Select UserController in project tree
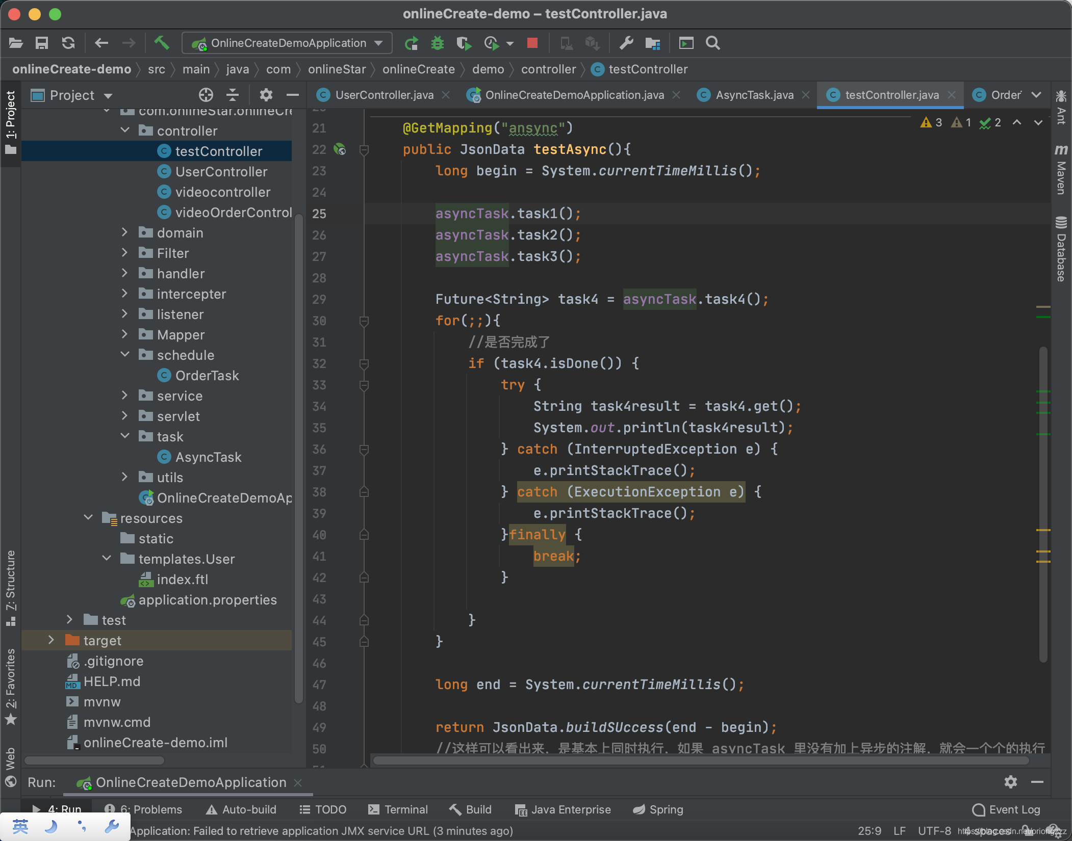The image size is (1072, 841). point(221,171)
